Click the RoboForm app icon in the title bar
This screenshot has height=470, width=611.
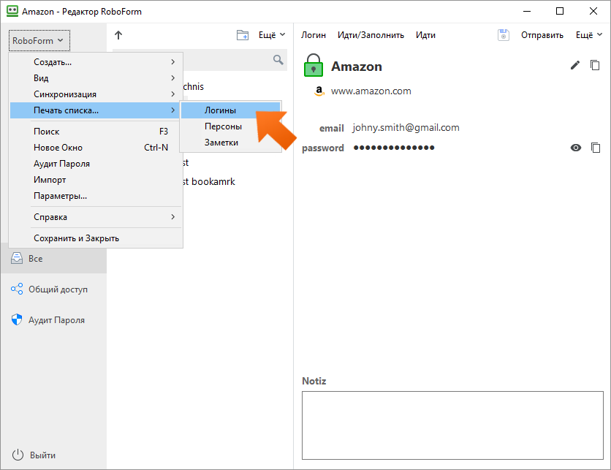[12, 11]
